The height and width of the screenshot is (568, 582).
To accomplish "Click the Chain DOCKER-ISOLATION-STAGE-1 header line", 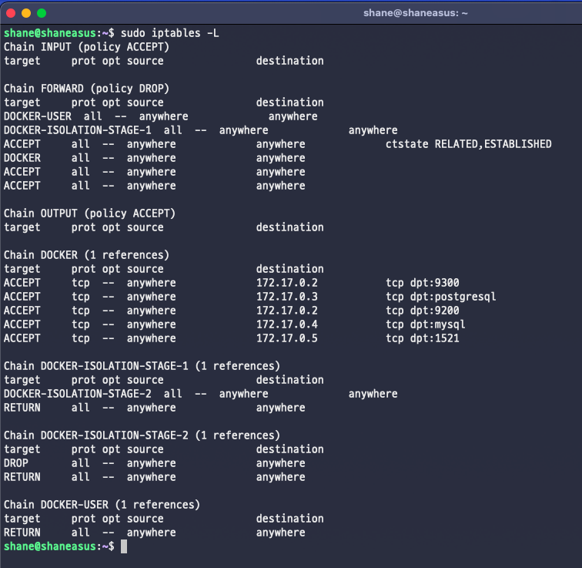I will pyautogui.click(x=142, y=366).
